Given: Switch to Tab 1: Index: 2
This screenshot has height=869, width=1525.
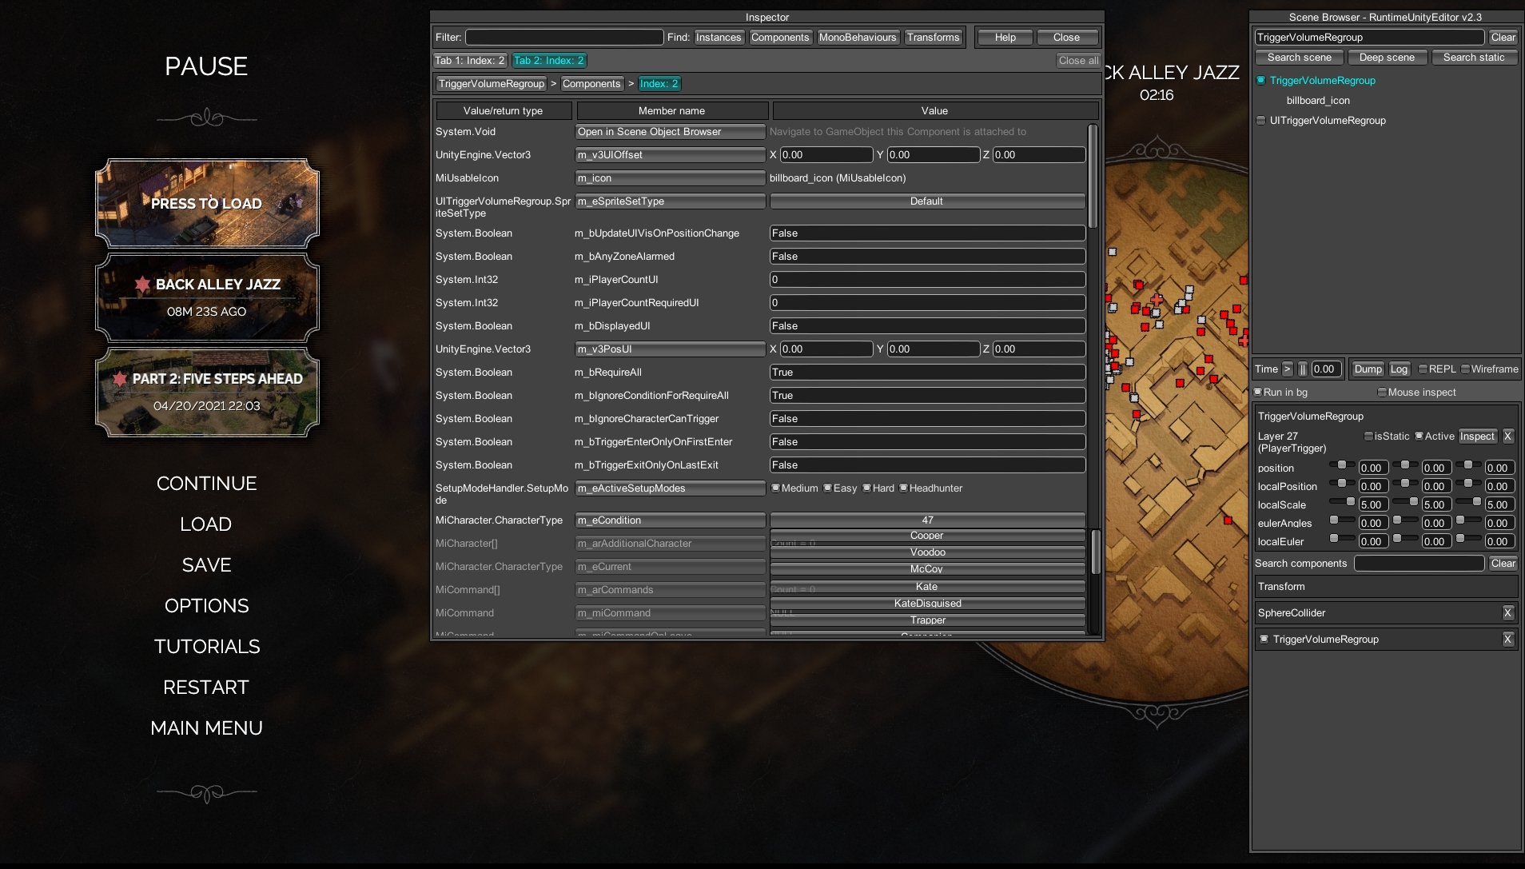Looking at the screenshot, I should (470, 60).
